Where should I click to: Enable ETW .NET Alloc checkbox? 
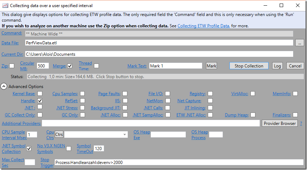point(210,115)
